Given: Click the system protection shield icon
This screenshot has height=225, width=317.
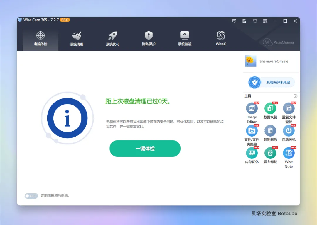Looking at the screenshot, I should (254, 82).
